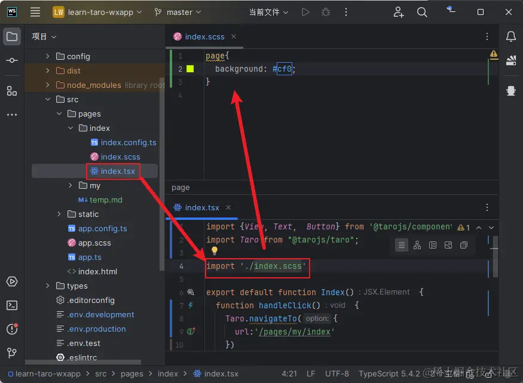The height and width of the screenshot is (383, 523).
Task: Click the copy icon in floating toolbar
Action: coord(464,246)
